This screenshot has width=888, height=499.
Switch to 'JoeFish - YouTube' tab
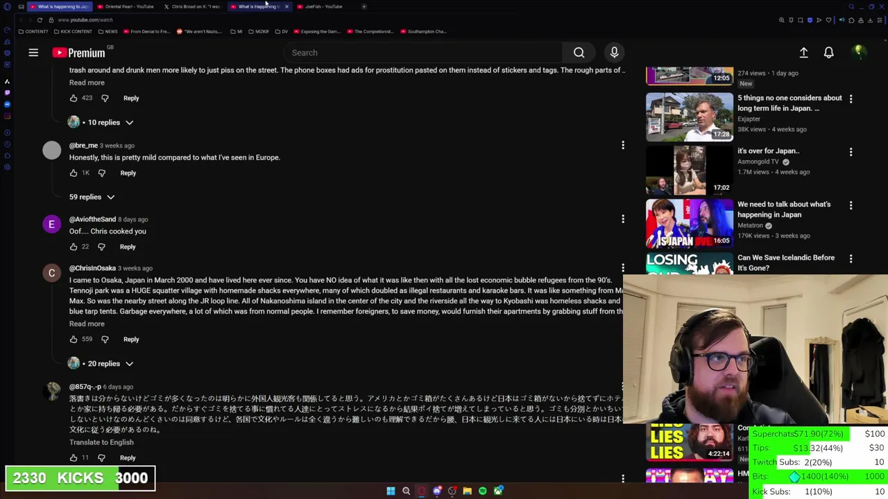[323, 6]
